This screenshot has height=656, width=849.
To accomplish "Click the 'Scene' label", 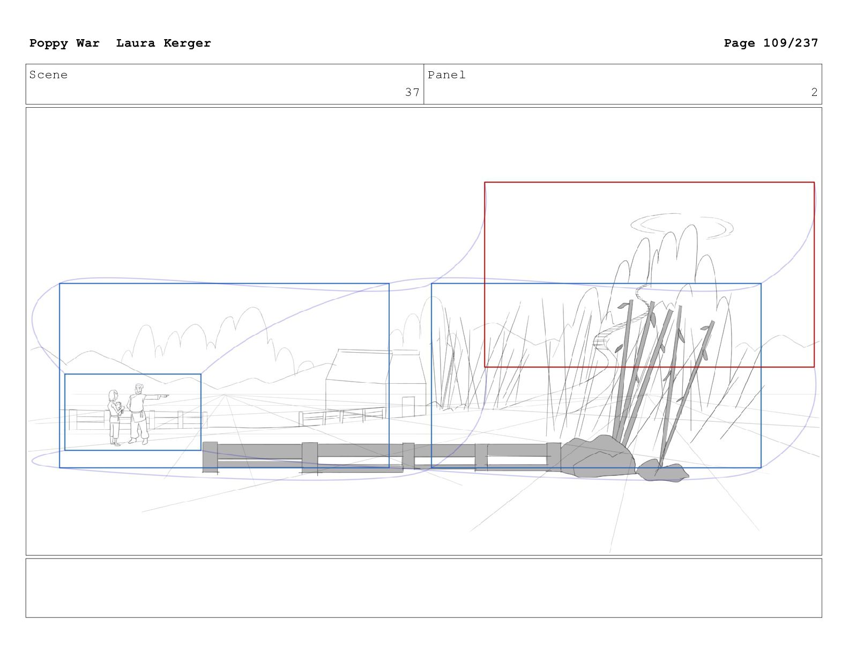I will (x=48, y=75).
